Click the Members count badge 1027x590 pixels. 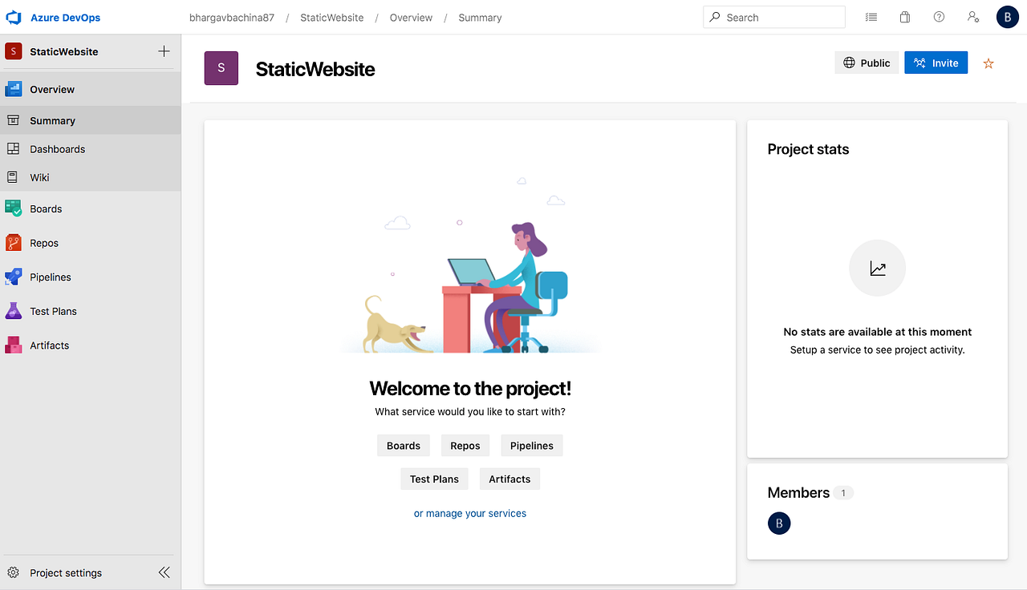(x=842, y=492)
